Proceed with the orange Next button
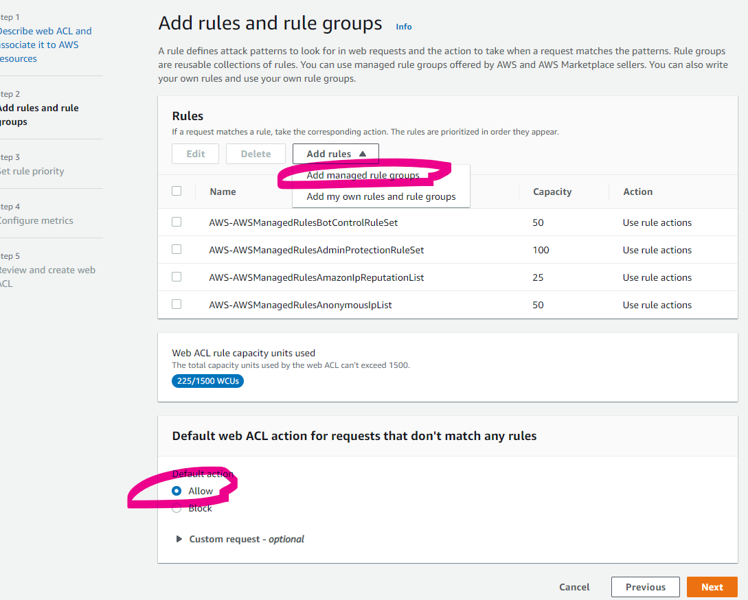This screenshot has width=748, height=600. [x=712, y=587]
